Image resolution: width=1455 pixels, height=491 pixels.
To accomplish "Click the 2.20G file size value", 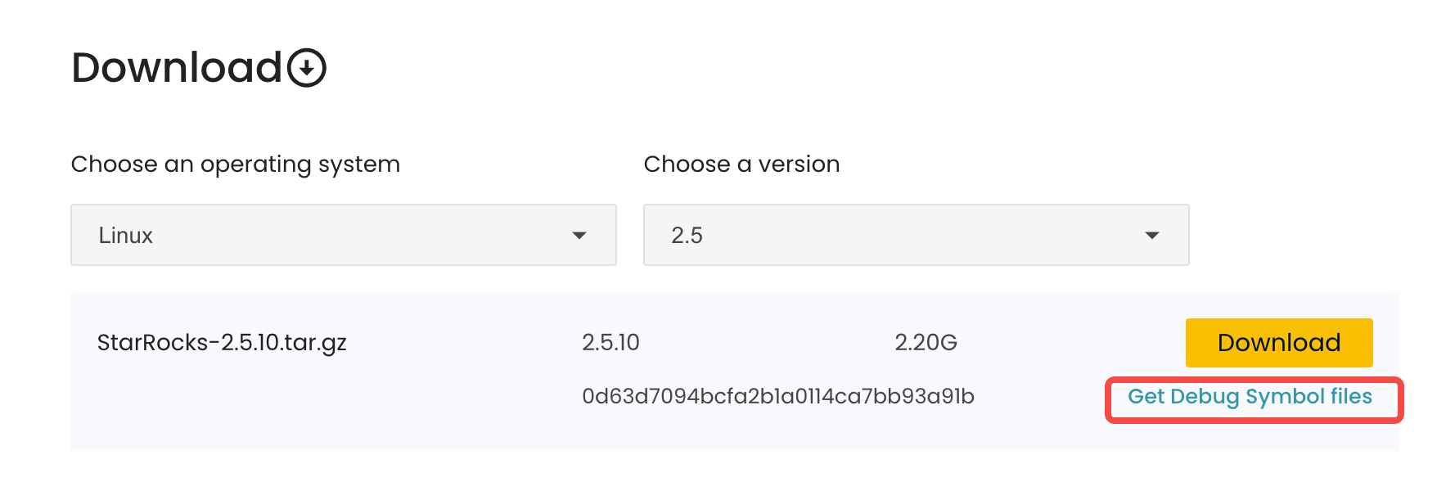I will pos(926,342).
